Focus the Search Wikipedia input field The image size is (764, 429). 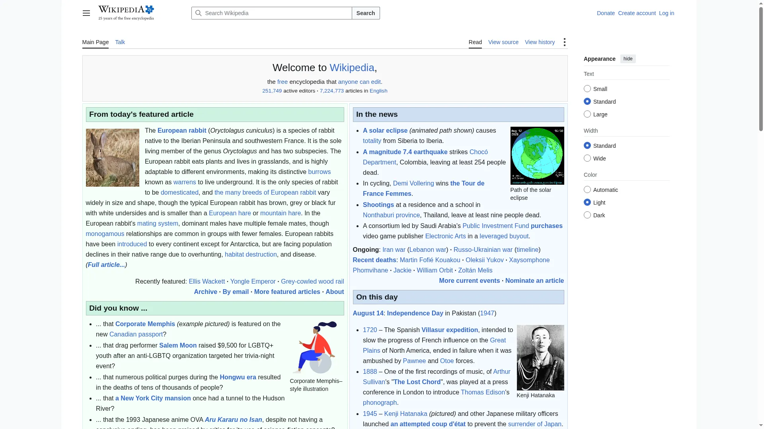tap(272, 13)
